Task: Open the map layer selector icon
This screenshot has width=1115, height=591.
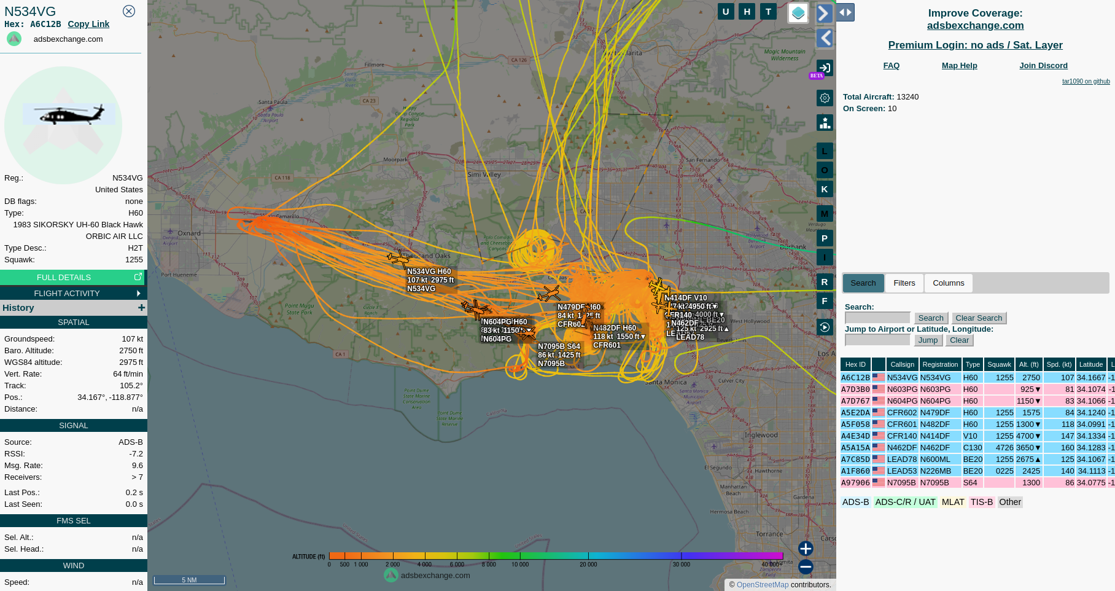Action: click(798, 12)
